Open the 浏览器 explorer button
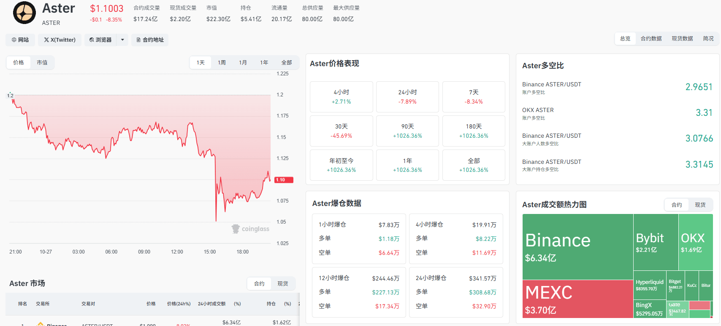Viewport: 721px width, 326px height. tap(100, 40)
